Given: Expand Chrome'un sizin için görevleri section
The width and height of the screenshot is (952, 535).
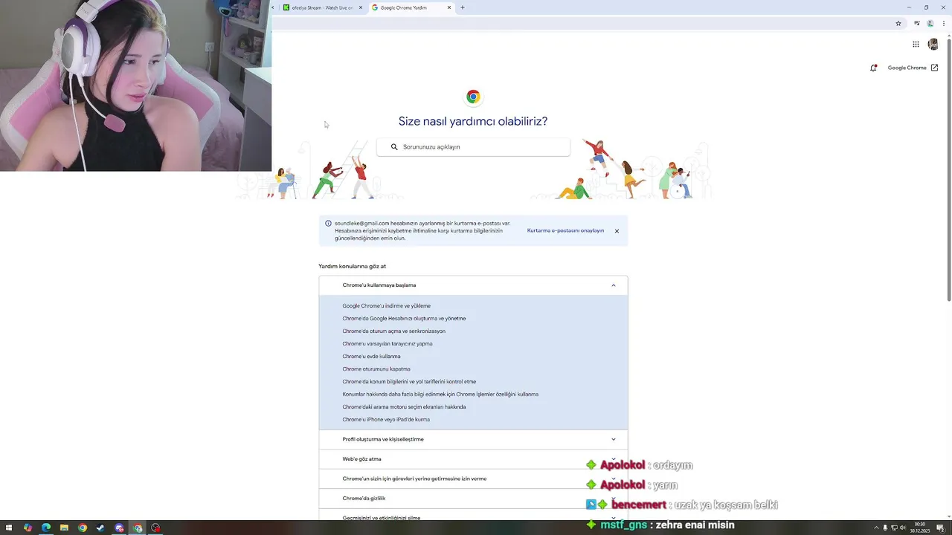Looking at the screenshot, I should click(473, 479).
